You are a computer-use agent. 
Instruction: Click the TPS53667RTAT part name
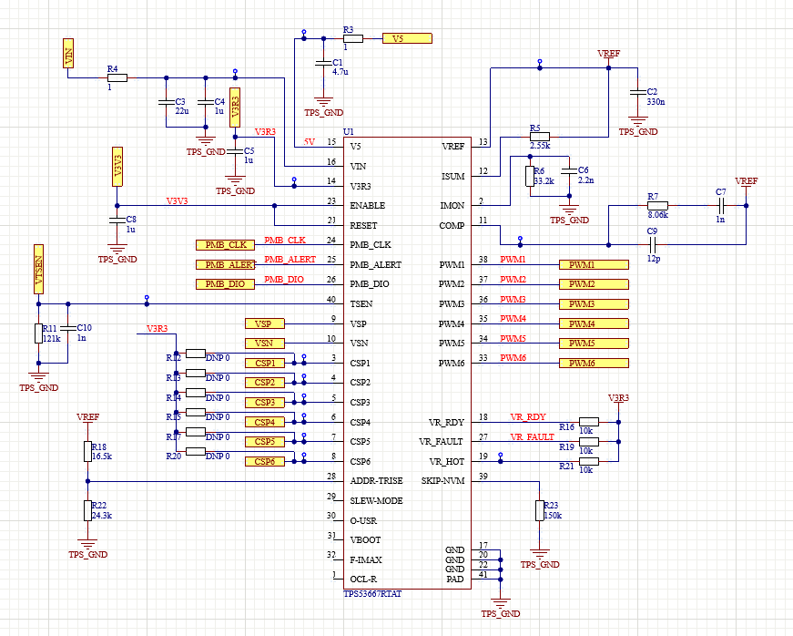[x=372, y=593]
